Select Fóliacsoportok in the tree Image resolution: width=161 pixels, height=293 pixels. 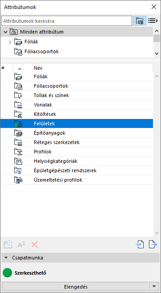click(42, 51)
